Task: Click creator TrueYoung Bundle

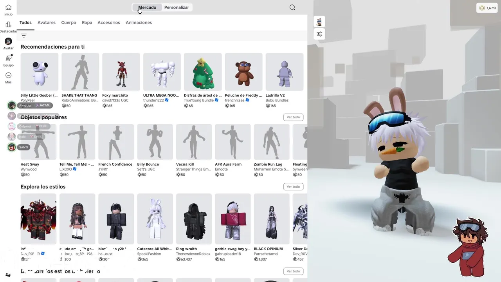Action: (199, 101)
